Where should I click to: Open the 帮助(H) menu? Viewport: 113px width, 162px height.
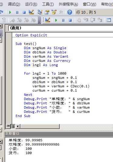tap(107, 4)
